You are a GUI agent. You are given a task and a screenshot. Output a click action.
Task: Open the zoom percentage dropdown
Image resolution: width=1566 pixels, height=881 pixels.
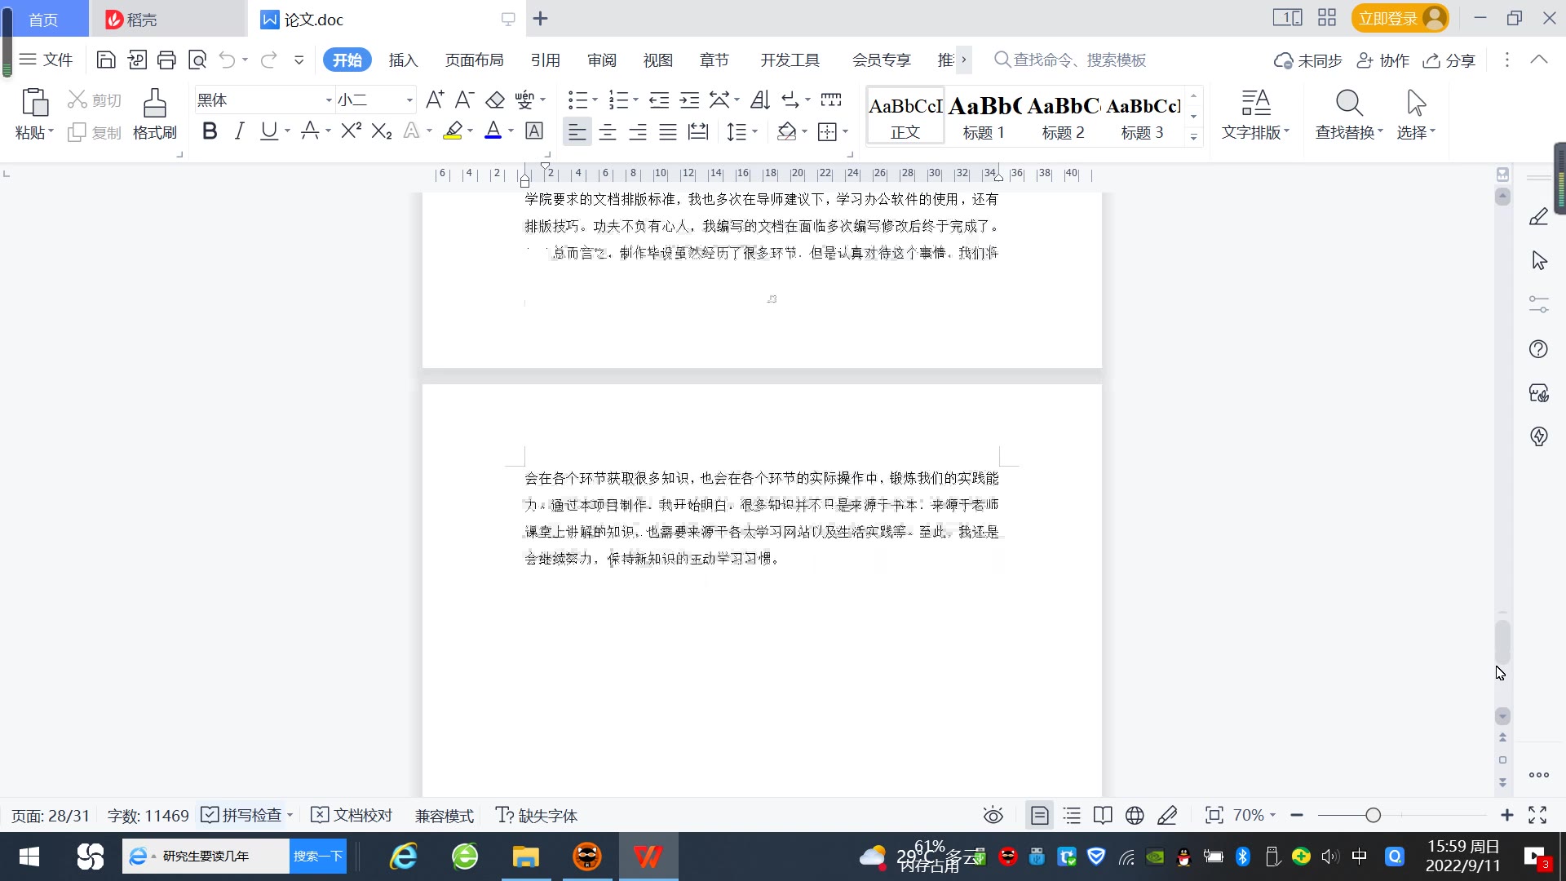coord(1254,815)
